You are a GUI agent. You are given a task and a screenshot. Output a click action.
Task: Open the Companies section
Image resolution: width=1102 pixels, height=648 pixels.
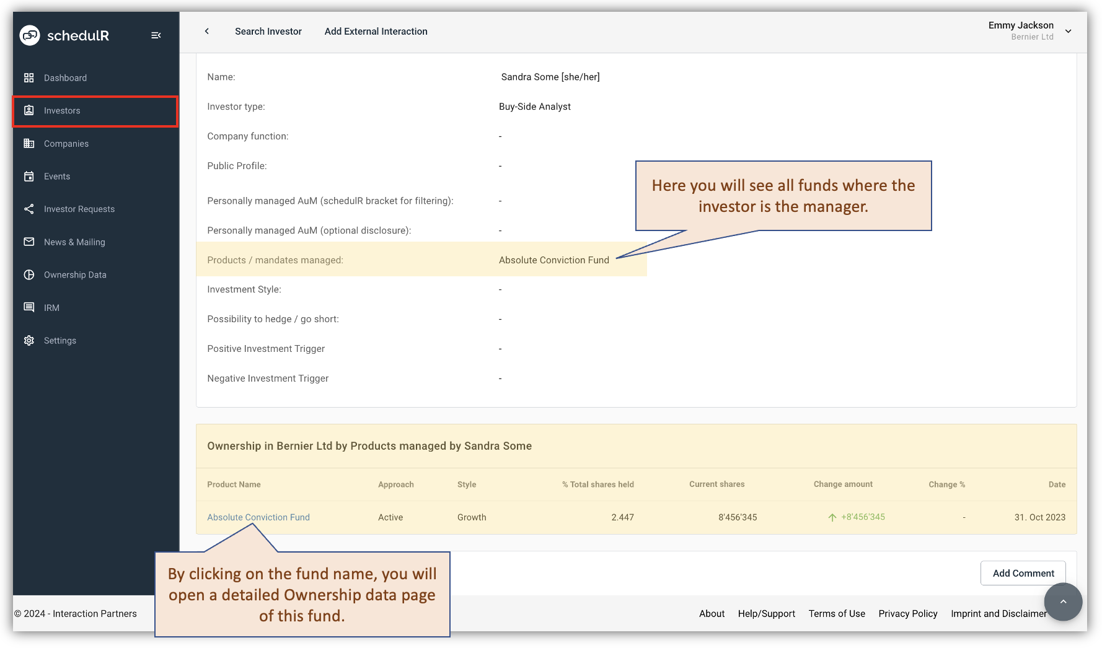pyautogui.click(x=67, y=143)
